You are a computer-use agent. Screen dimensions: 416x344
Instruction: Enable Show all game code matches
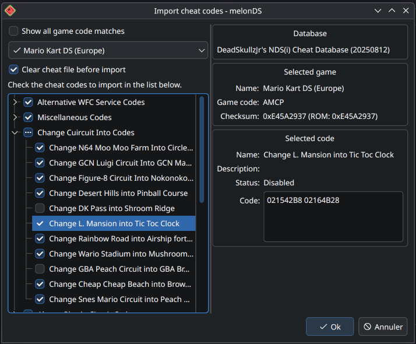[x=14, y=31]
